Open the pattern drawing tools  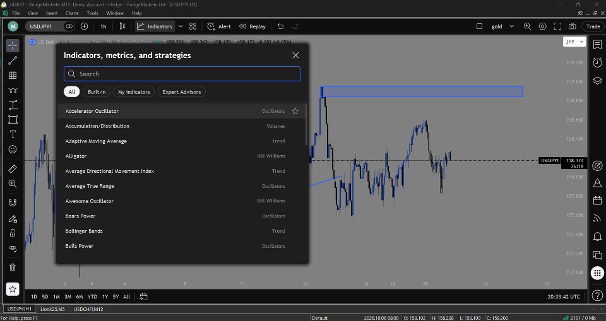(x=13, y=90)
